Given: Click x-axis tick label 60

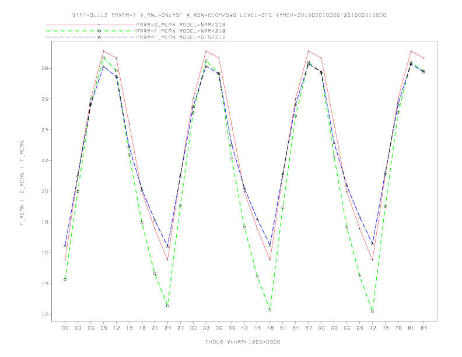Looking at the screenshot, I should click(321, 328).
